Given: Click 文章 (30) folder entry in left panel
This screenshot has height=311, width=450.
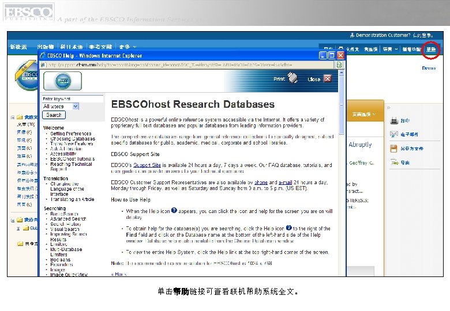Looking at the screenshot, I should click(x=26, y=124).
